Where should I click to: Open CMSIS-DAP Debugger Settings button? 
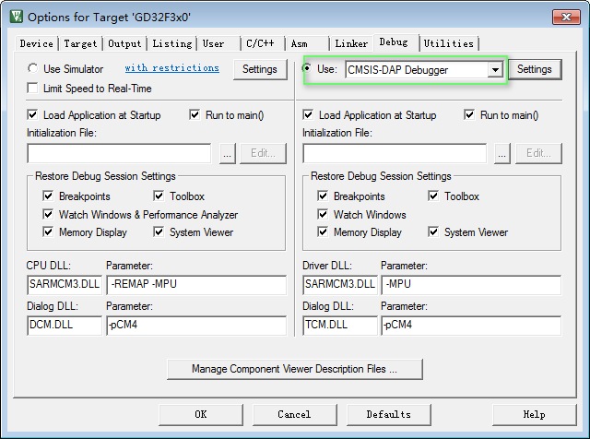535,69
